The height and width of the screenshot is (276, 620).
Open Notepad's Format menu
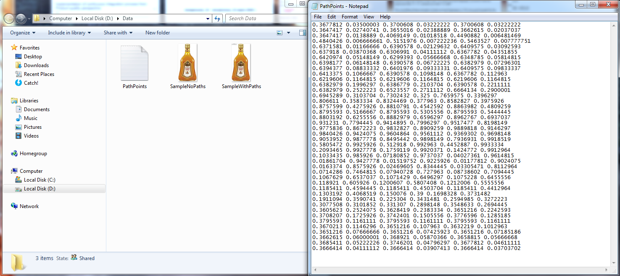[349, 17]
